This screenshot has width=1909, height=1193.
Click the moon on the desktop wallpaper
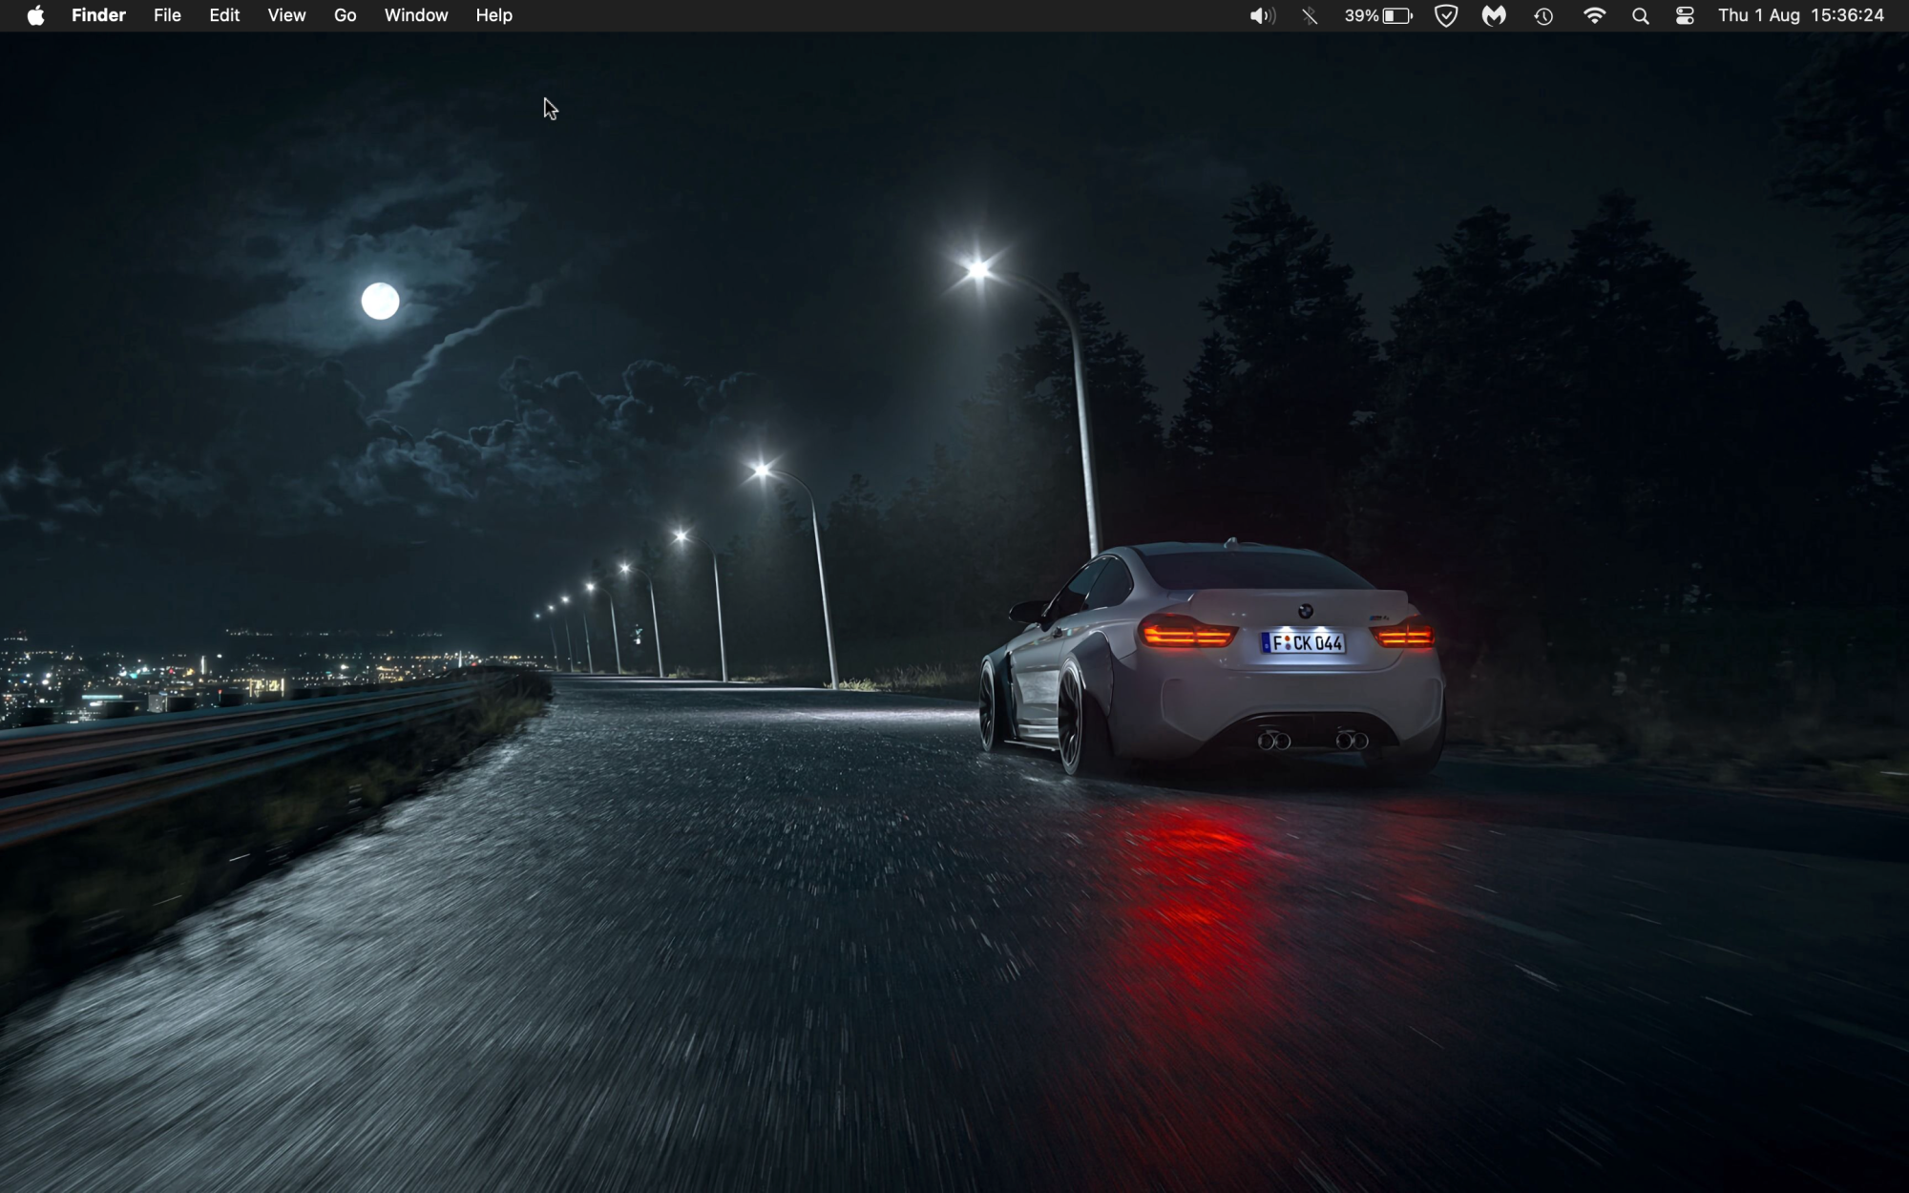tap(380, 302)
